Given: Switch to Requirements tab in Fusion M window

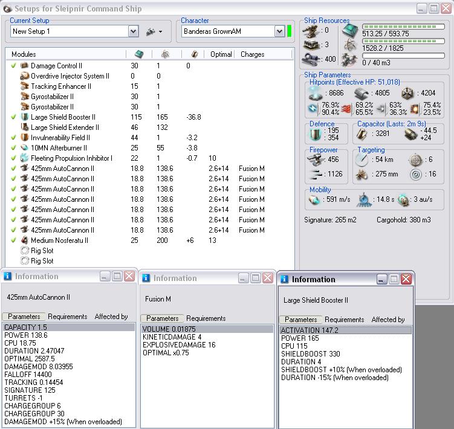Looking at the screenshot, I should click(x=206, y=318).
